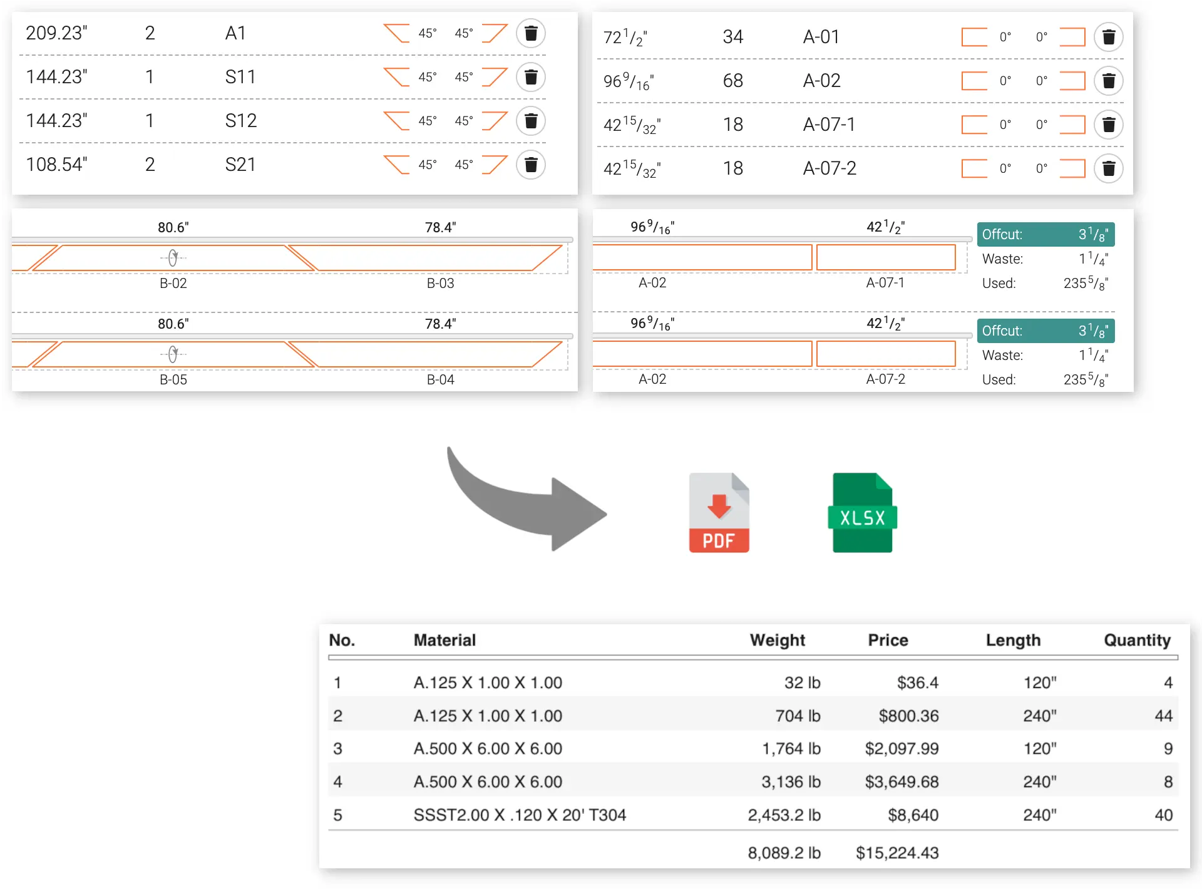Click trash icon for A-07-2 row

coord(1108,168)
